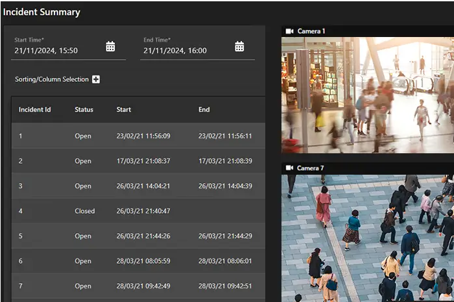Sort by Incident Id column header

tap(34, 110)
